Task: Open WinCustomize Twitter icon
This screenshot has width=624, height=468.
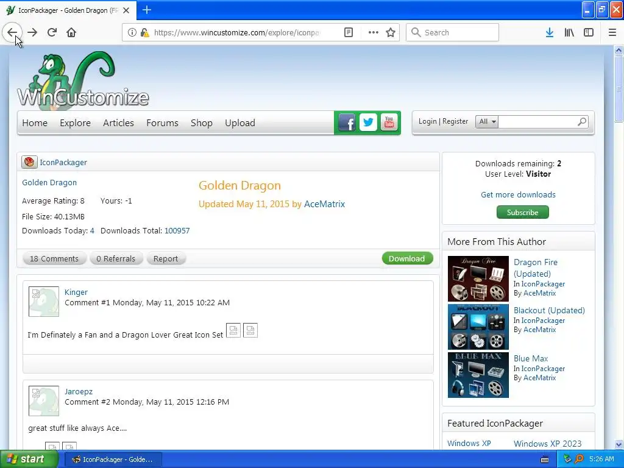Action: coord(368,122)
